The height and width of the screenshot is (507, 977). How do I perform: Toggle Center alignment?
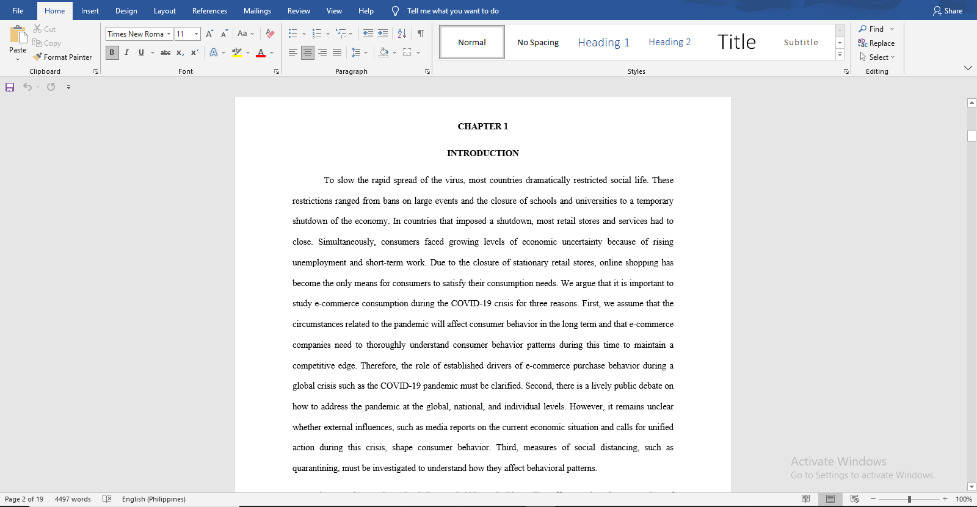point(308,52)
